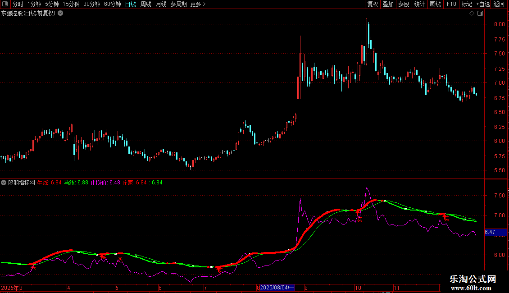Click the 复权 button
The image size is (509, 293).
[373, 4]
